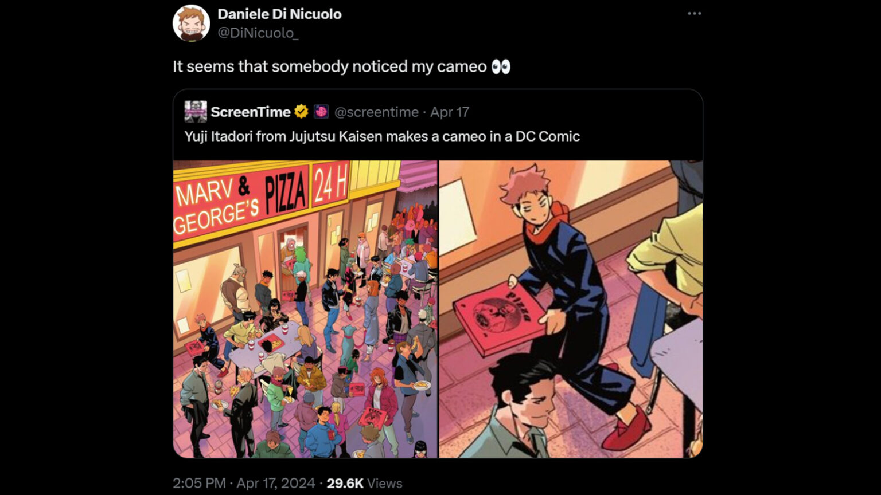Open the @screentime handle
Image resolution: width=881 pixels, height=495 pixels.
(376, 112)
